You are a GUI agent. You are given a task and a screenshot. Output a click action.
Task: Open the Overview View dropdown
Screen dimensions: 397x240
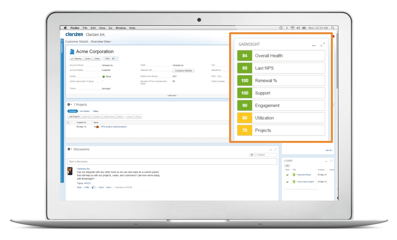[101, 42]
